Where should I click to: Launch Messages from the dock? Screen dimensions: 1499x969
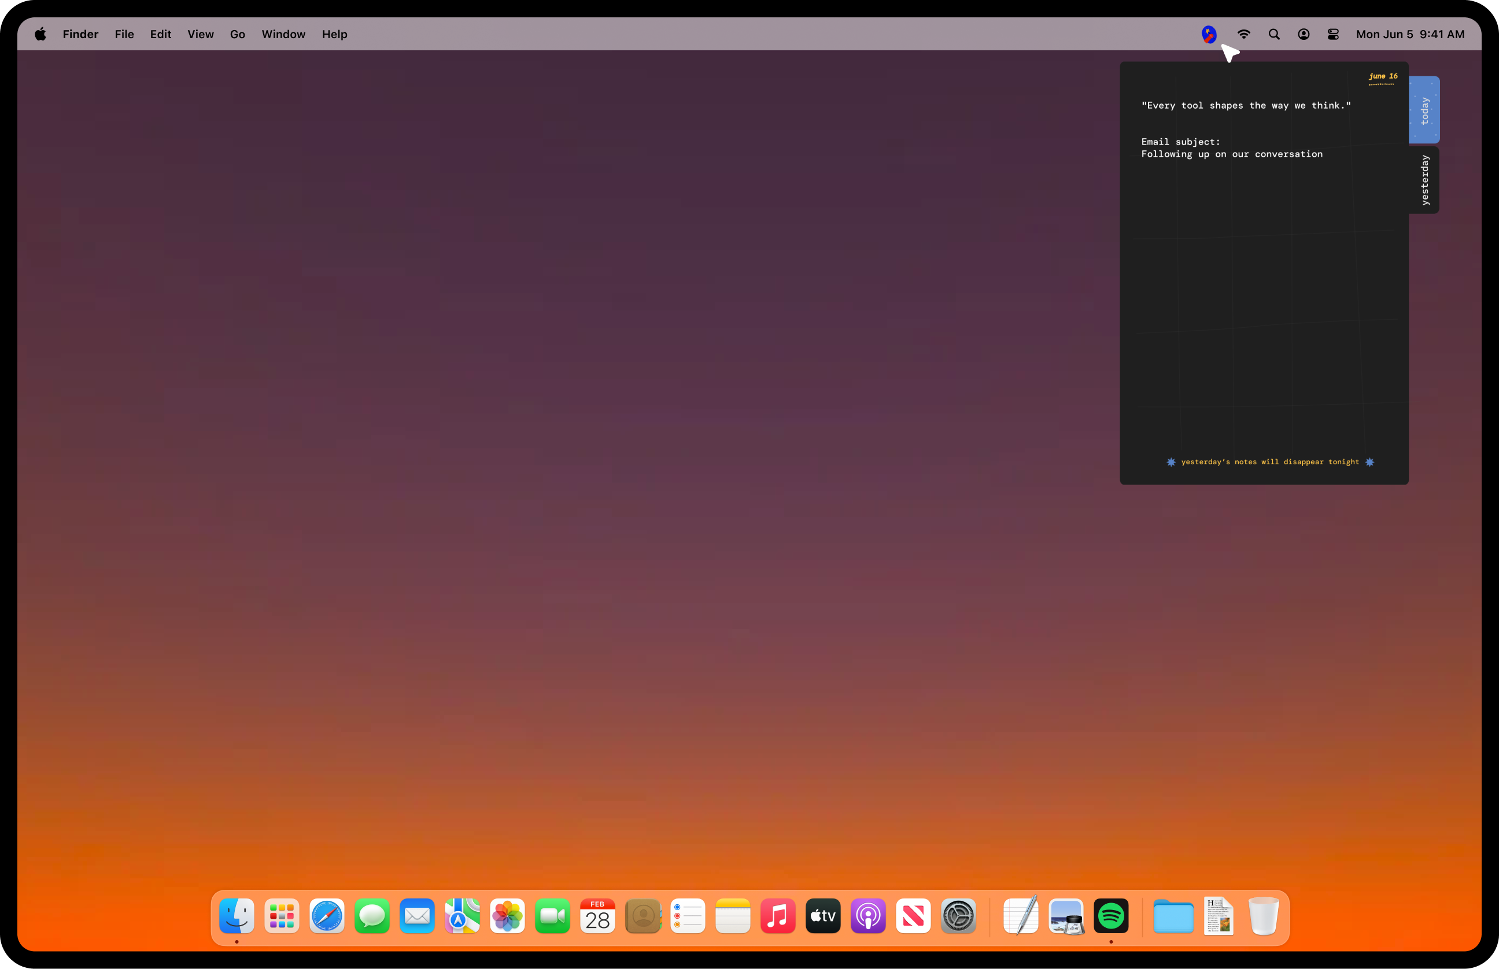pyautogui.click(x=372, y=915)
